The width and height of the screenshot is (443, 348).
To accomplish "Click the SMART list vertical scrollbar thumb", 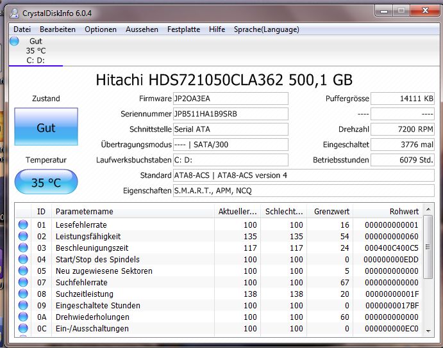I will click(428, 247).
